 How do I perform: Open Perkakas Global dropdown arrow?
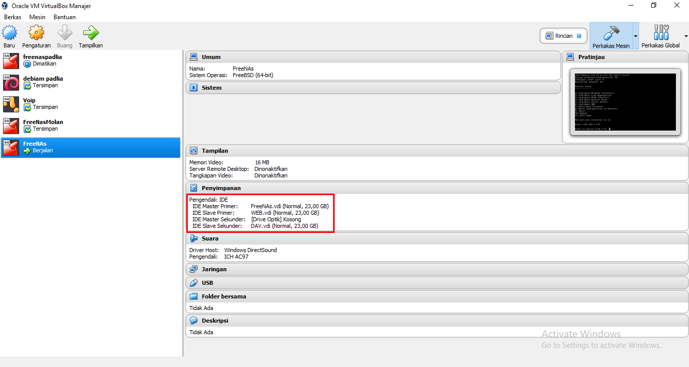tap(685, 36)
